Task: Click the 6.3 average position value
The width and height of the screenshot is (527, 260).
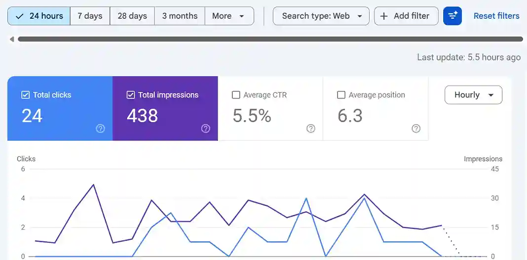Action: tap(350, 116)
